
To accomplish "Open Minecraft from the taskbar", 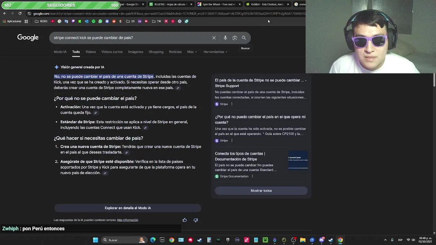I will (x=265, y=240).
